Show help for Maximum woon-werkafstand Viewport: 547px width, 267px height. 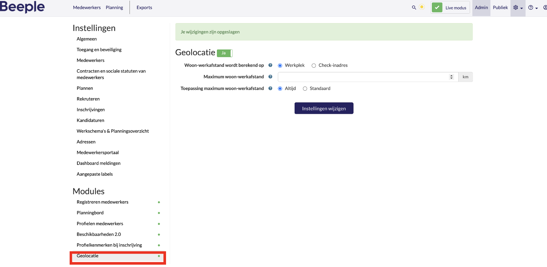tap(270, 77)
